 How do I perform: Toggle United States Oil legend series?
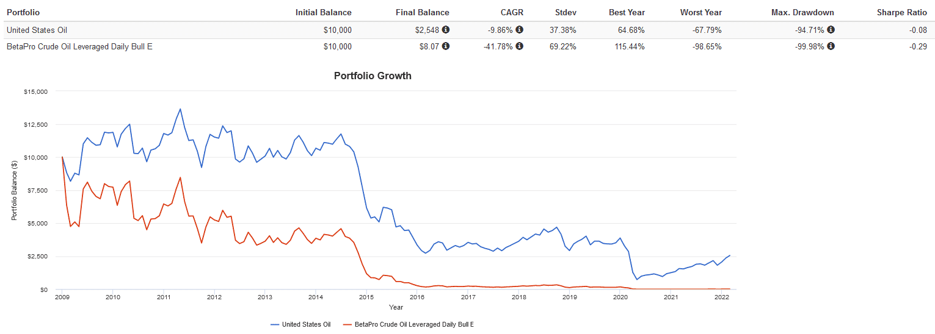tap(300, 324)
